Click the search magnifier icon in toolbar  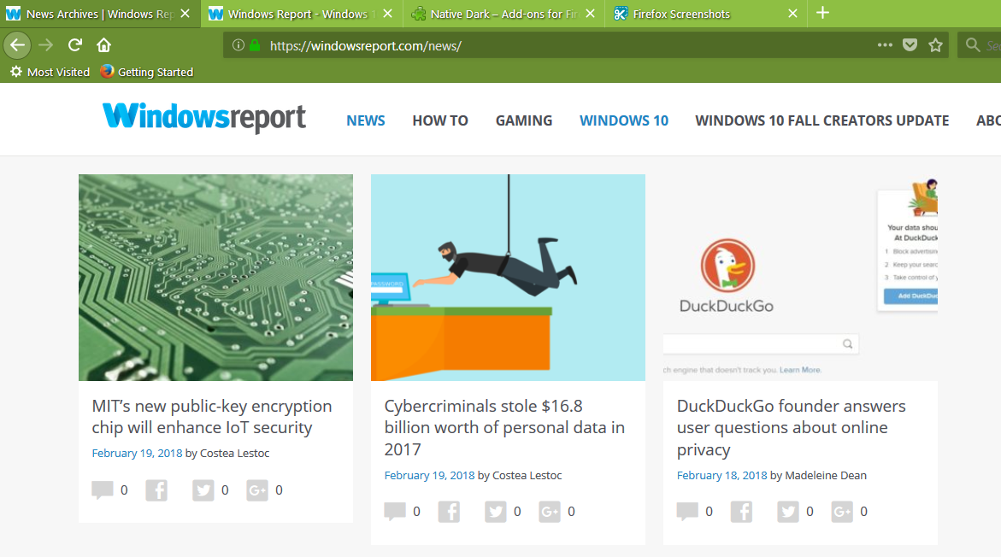972,45
